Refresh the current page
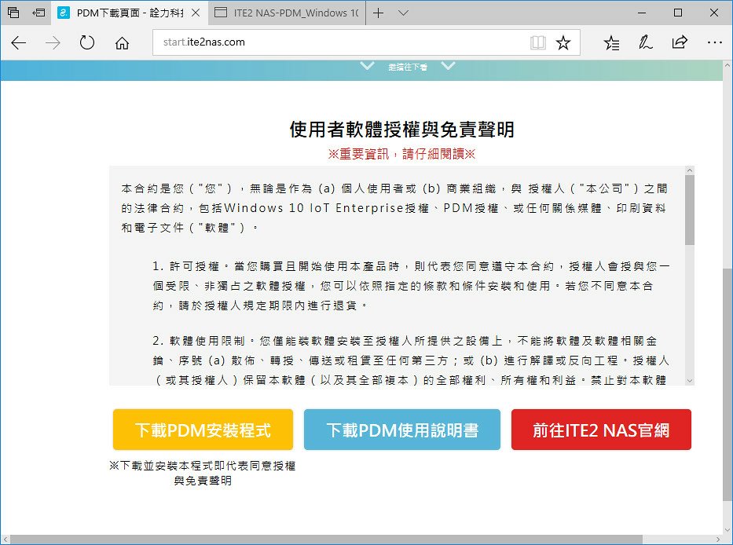The image size is (733, 545). [87, 42]
